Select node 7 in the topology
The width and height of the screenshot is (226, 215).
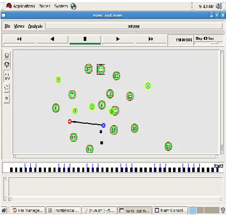(72, 94)
